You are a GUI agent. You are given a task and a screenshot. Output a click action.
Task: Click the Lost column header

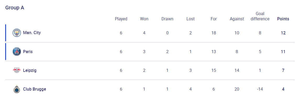tap(190, 19)
